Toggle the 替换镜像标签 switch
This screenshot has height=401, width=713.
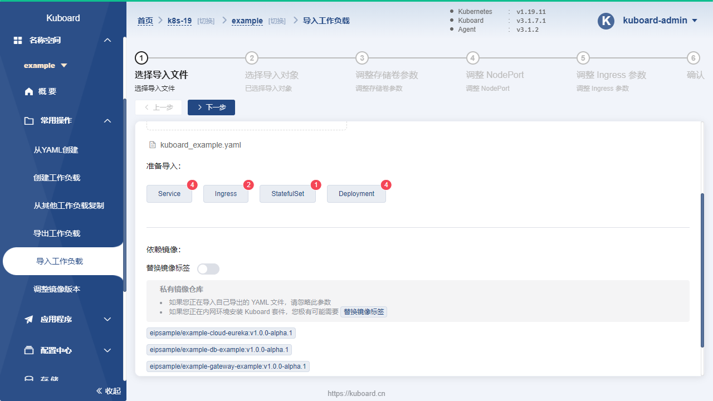point(208,269)
